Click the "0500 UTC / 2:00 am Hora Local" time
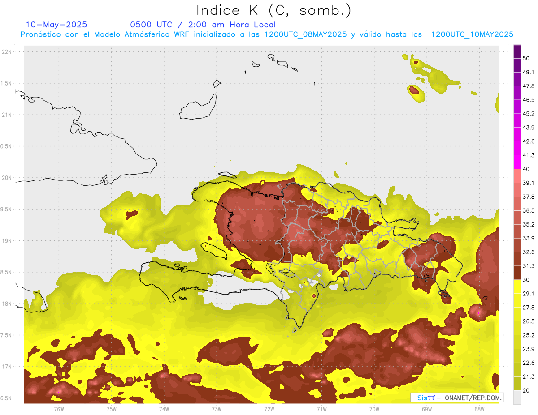The image size is (538, 415). click(x=203, y=25)
